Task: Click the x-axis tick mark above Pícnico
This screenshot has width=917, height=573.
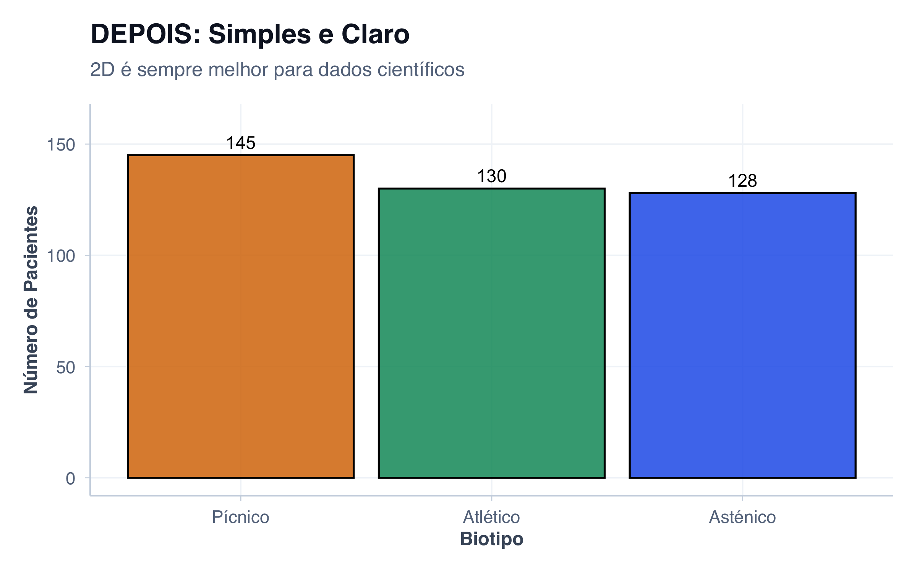Action: [x=241, y=498]
